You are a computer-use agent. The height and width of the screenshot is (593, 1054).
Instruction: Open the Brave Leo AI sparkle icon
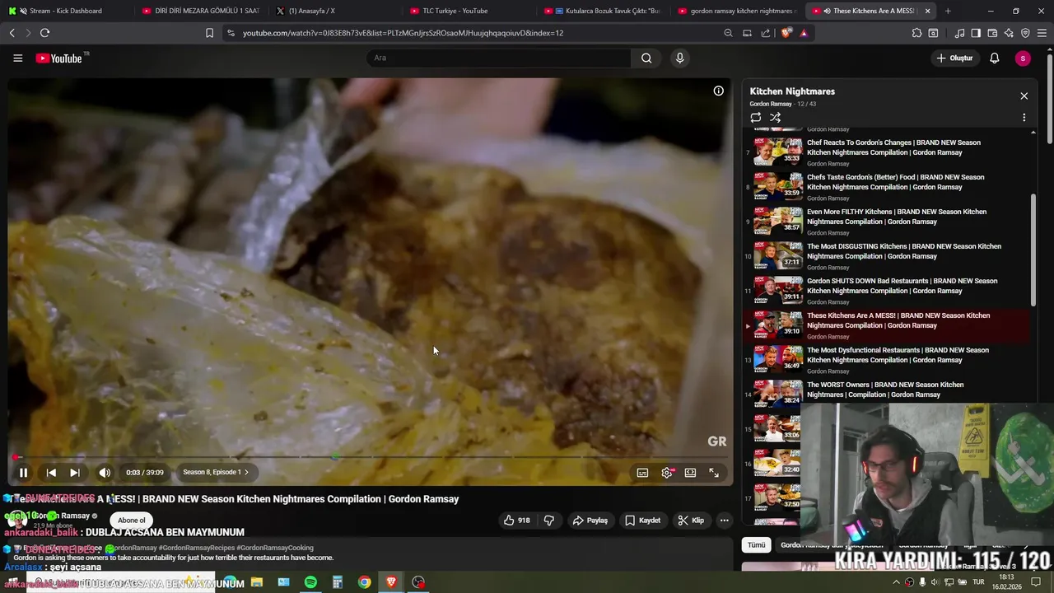(x=1009, y=33)
